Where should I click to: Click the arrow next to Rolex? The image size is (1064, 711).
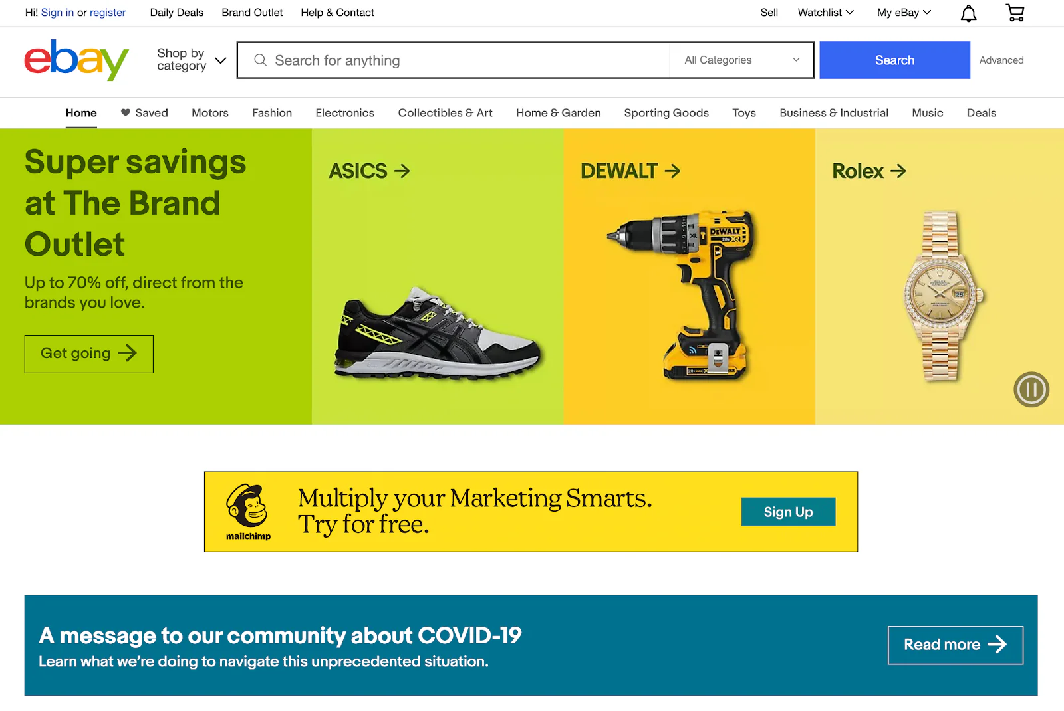tap(898, 171)
